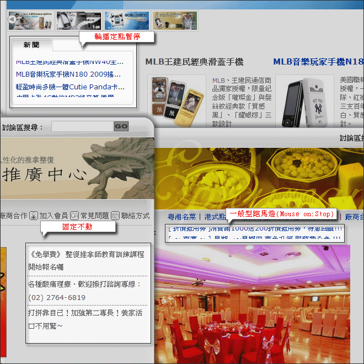Select the 新聞 news tab
Screen dimensions: 364x364
tap(31, 45)
